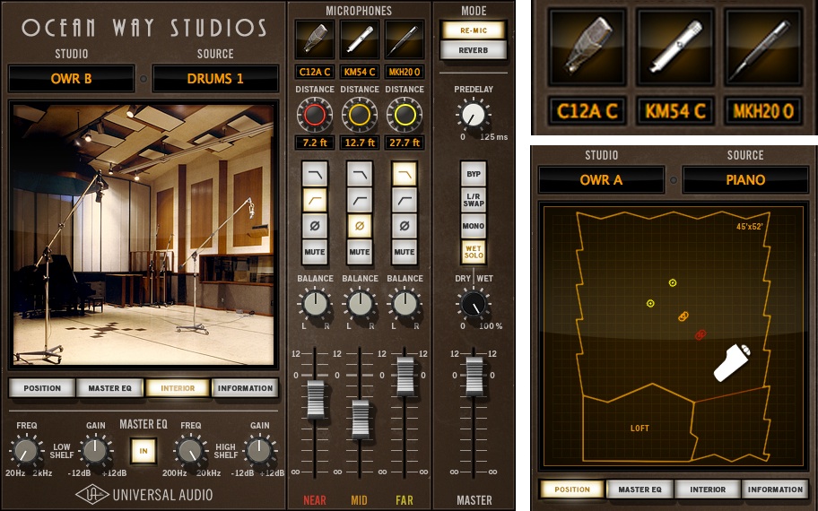Invert phase on FAR mic channel
The width and height of the screenshot is (818, 511).
point(405,226)
